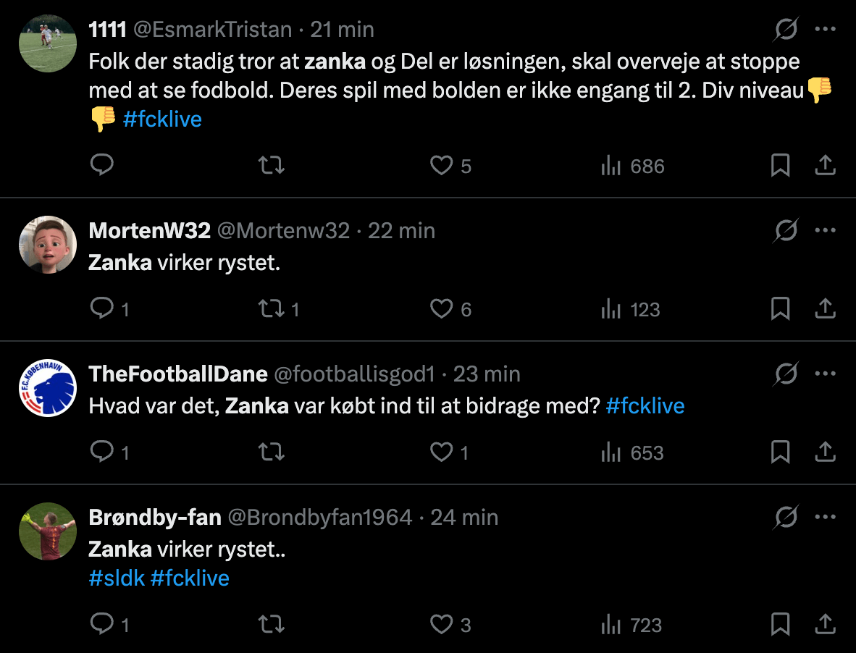This screenshot has width=856, height=653.
Task: Reply to Brøndby-fan's tweet
Action: click(x=102, y=624)
